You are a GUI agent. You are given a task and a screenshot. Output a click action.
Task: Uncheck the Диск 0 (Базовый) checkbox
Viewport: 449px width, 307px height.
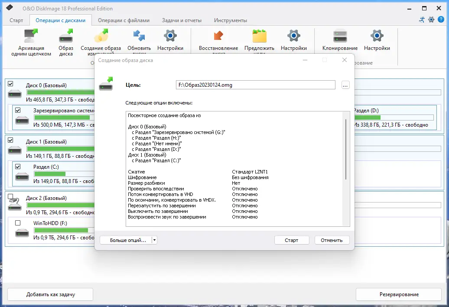point(10,84)
